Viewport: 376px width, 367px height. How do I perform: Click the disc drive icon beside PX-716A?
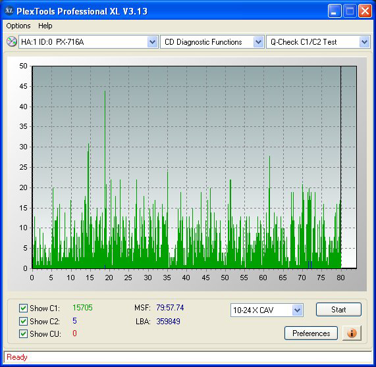pyautogui.click(x=11, y=41)
